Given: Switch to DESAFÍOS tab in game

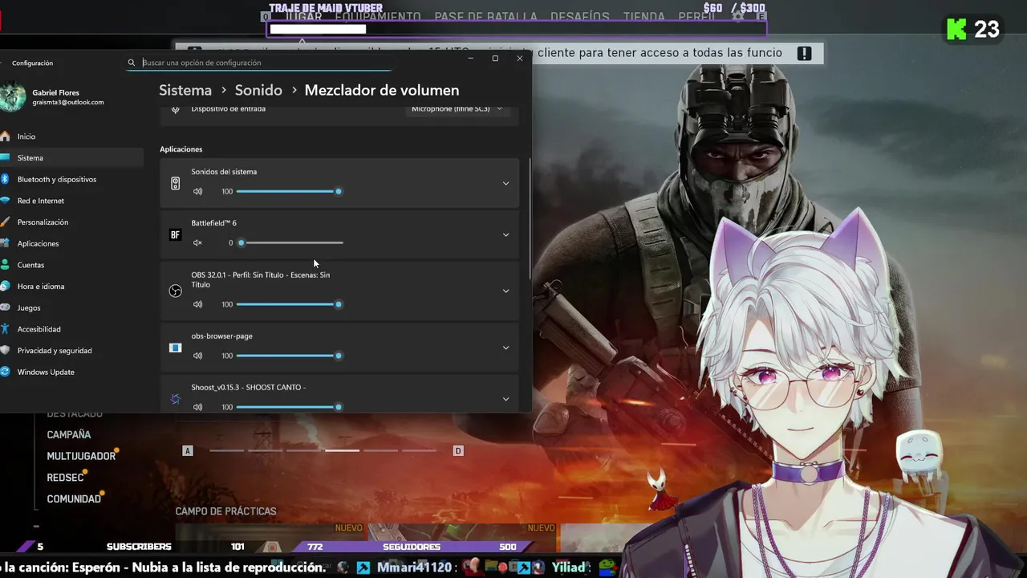Looking at the screenshot, I should coord(580,17).
